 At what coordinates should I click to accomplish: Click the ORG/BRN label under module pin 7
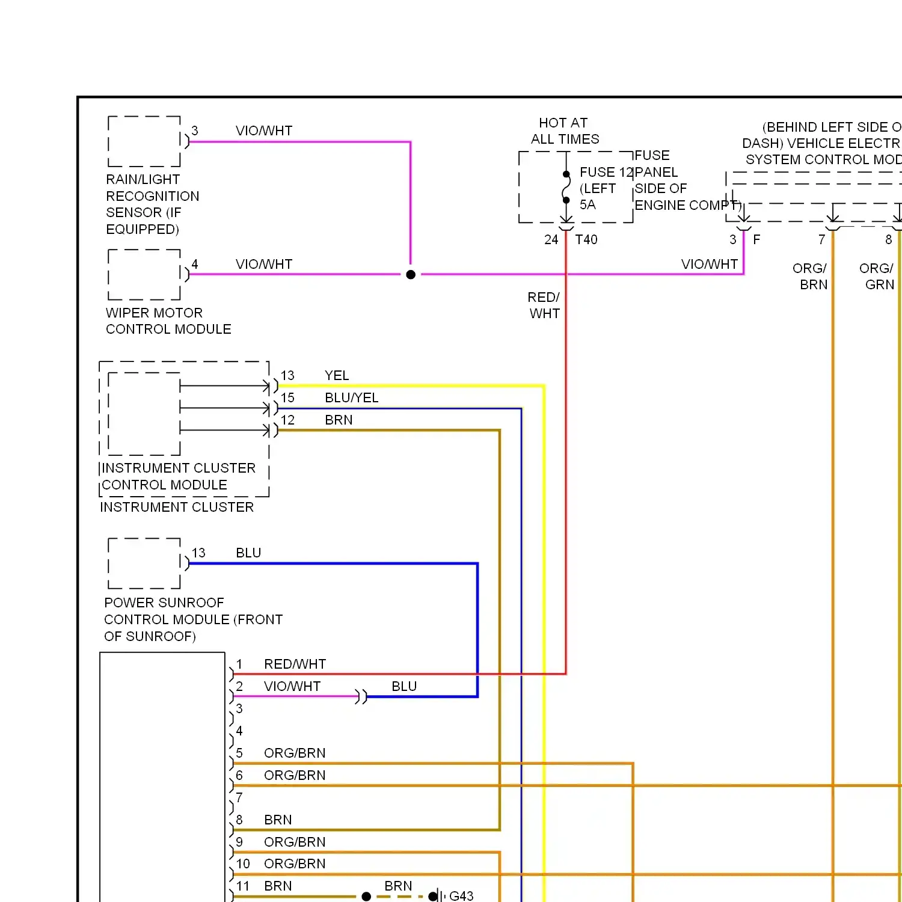pyautogui.click(x=811, y=277)
